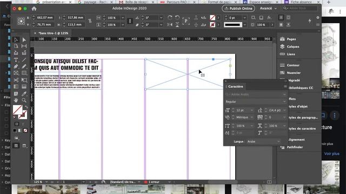This screenshot has height=194, width=346.
Task: Select the Pencil tool
Action: tap(24, 66)
